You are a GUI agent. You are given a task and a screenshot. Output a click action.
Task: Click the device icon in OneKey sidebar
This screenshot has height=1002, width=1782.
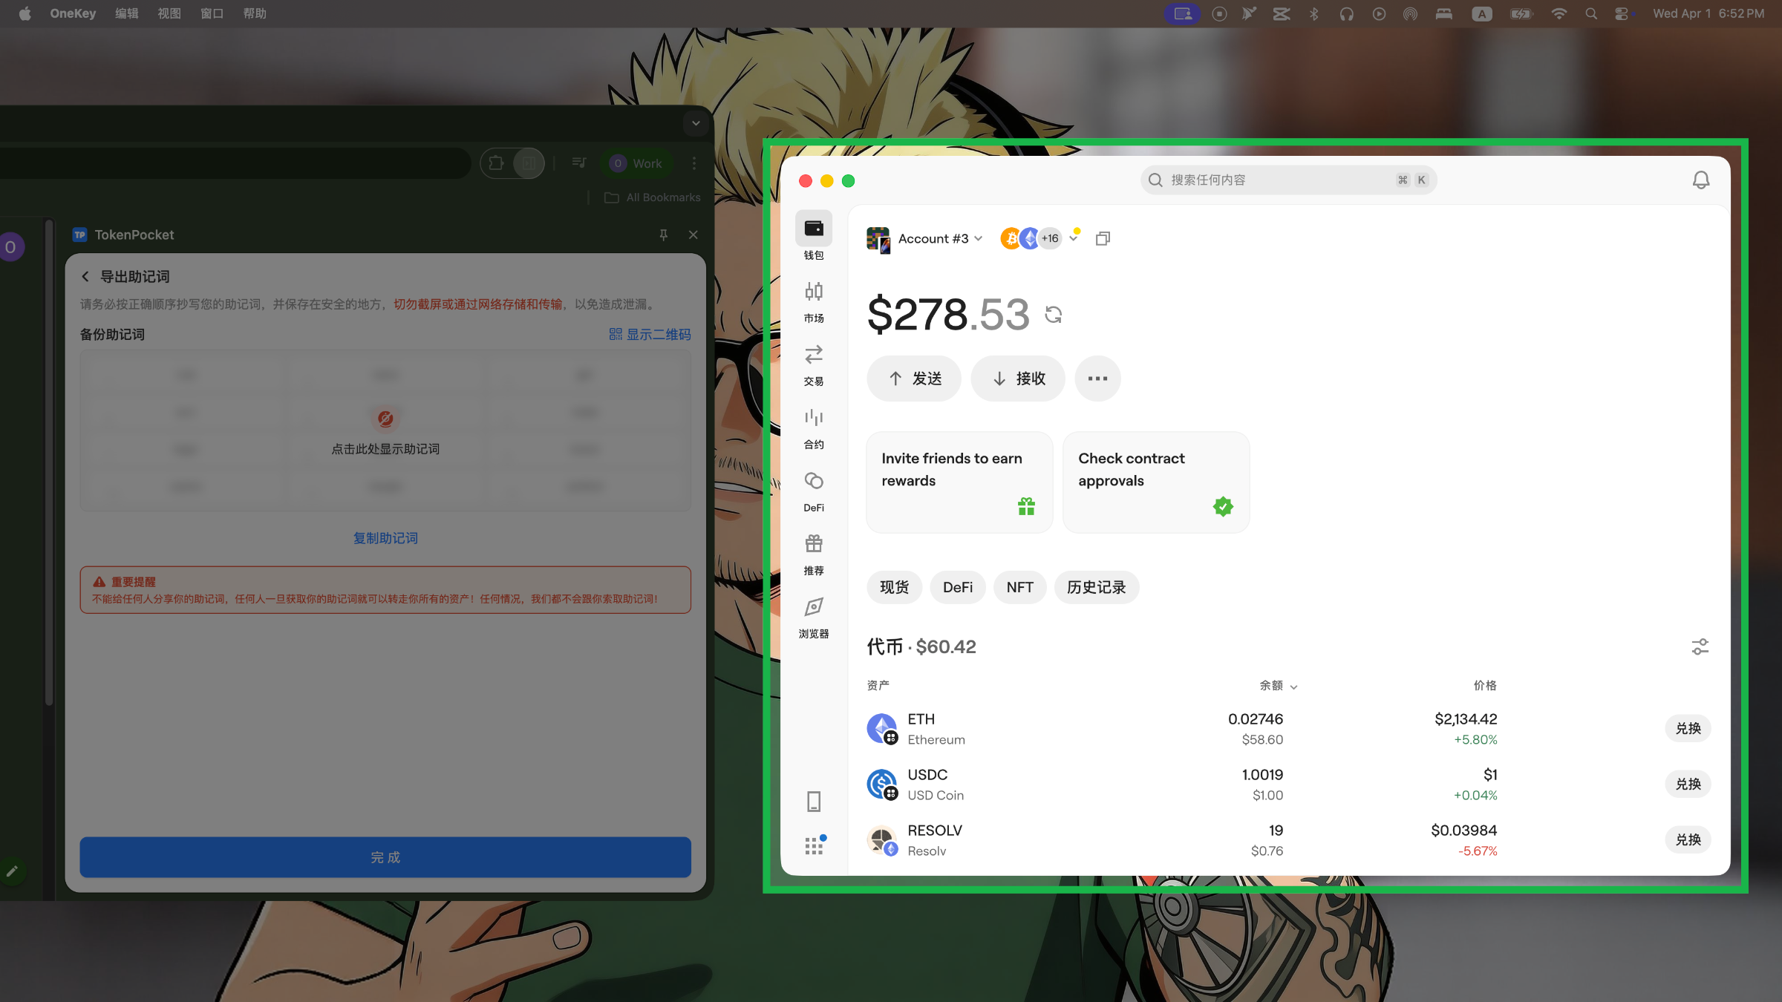814,802
